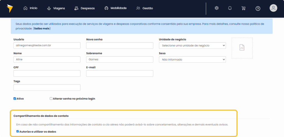Open the Mobilidade menu
Image resolution: width=284 pixels, height=137 pixels.
click(115, 8)
